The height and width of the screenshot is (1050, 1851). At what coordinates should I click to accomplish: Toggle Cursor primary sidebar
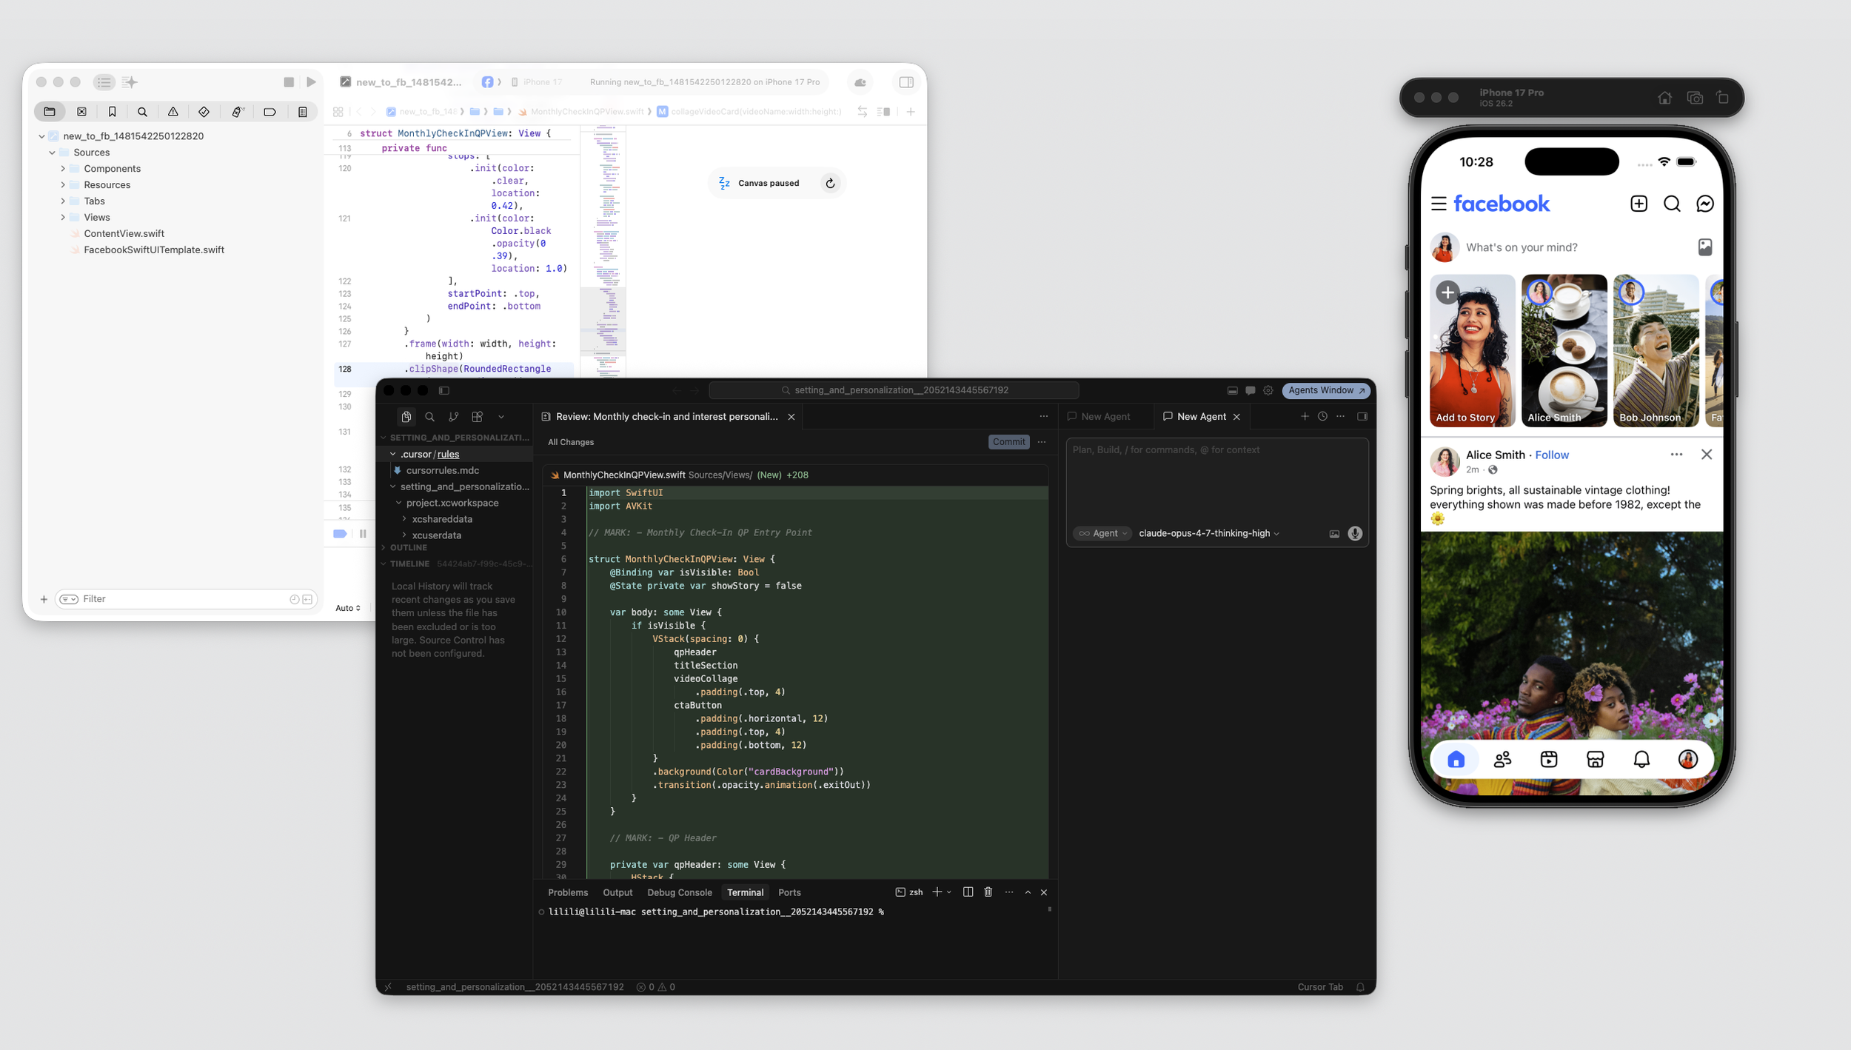point(444,390)
